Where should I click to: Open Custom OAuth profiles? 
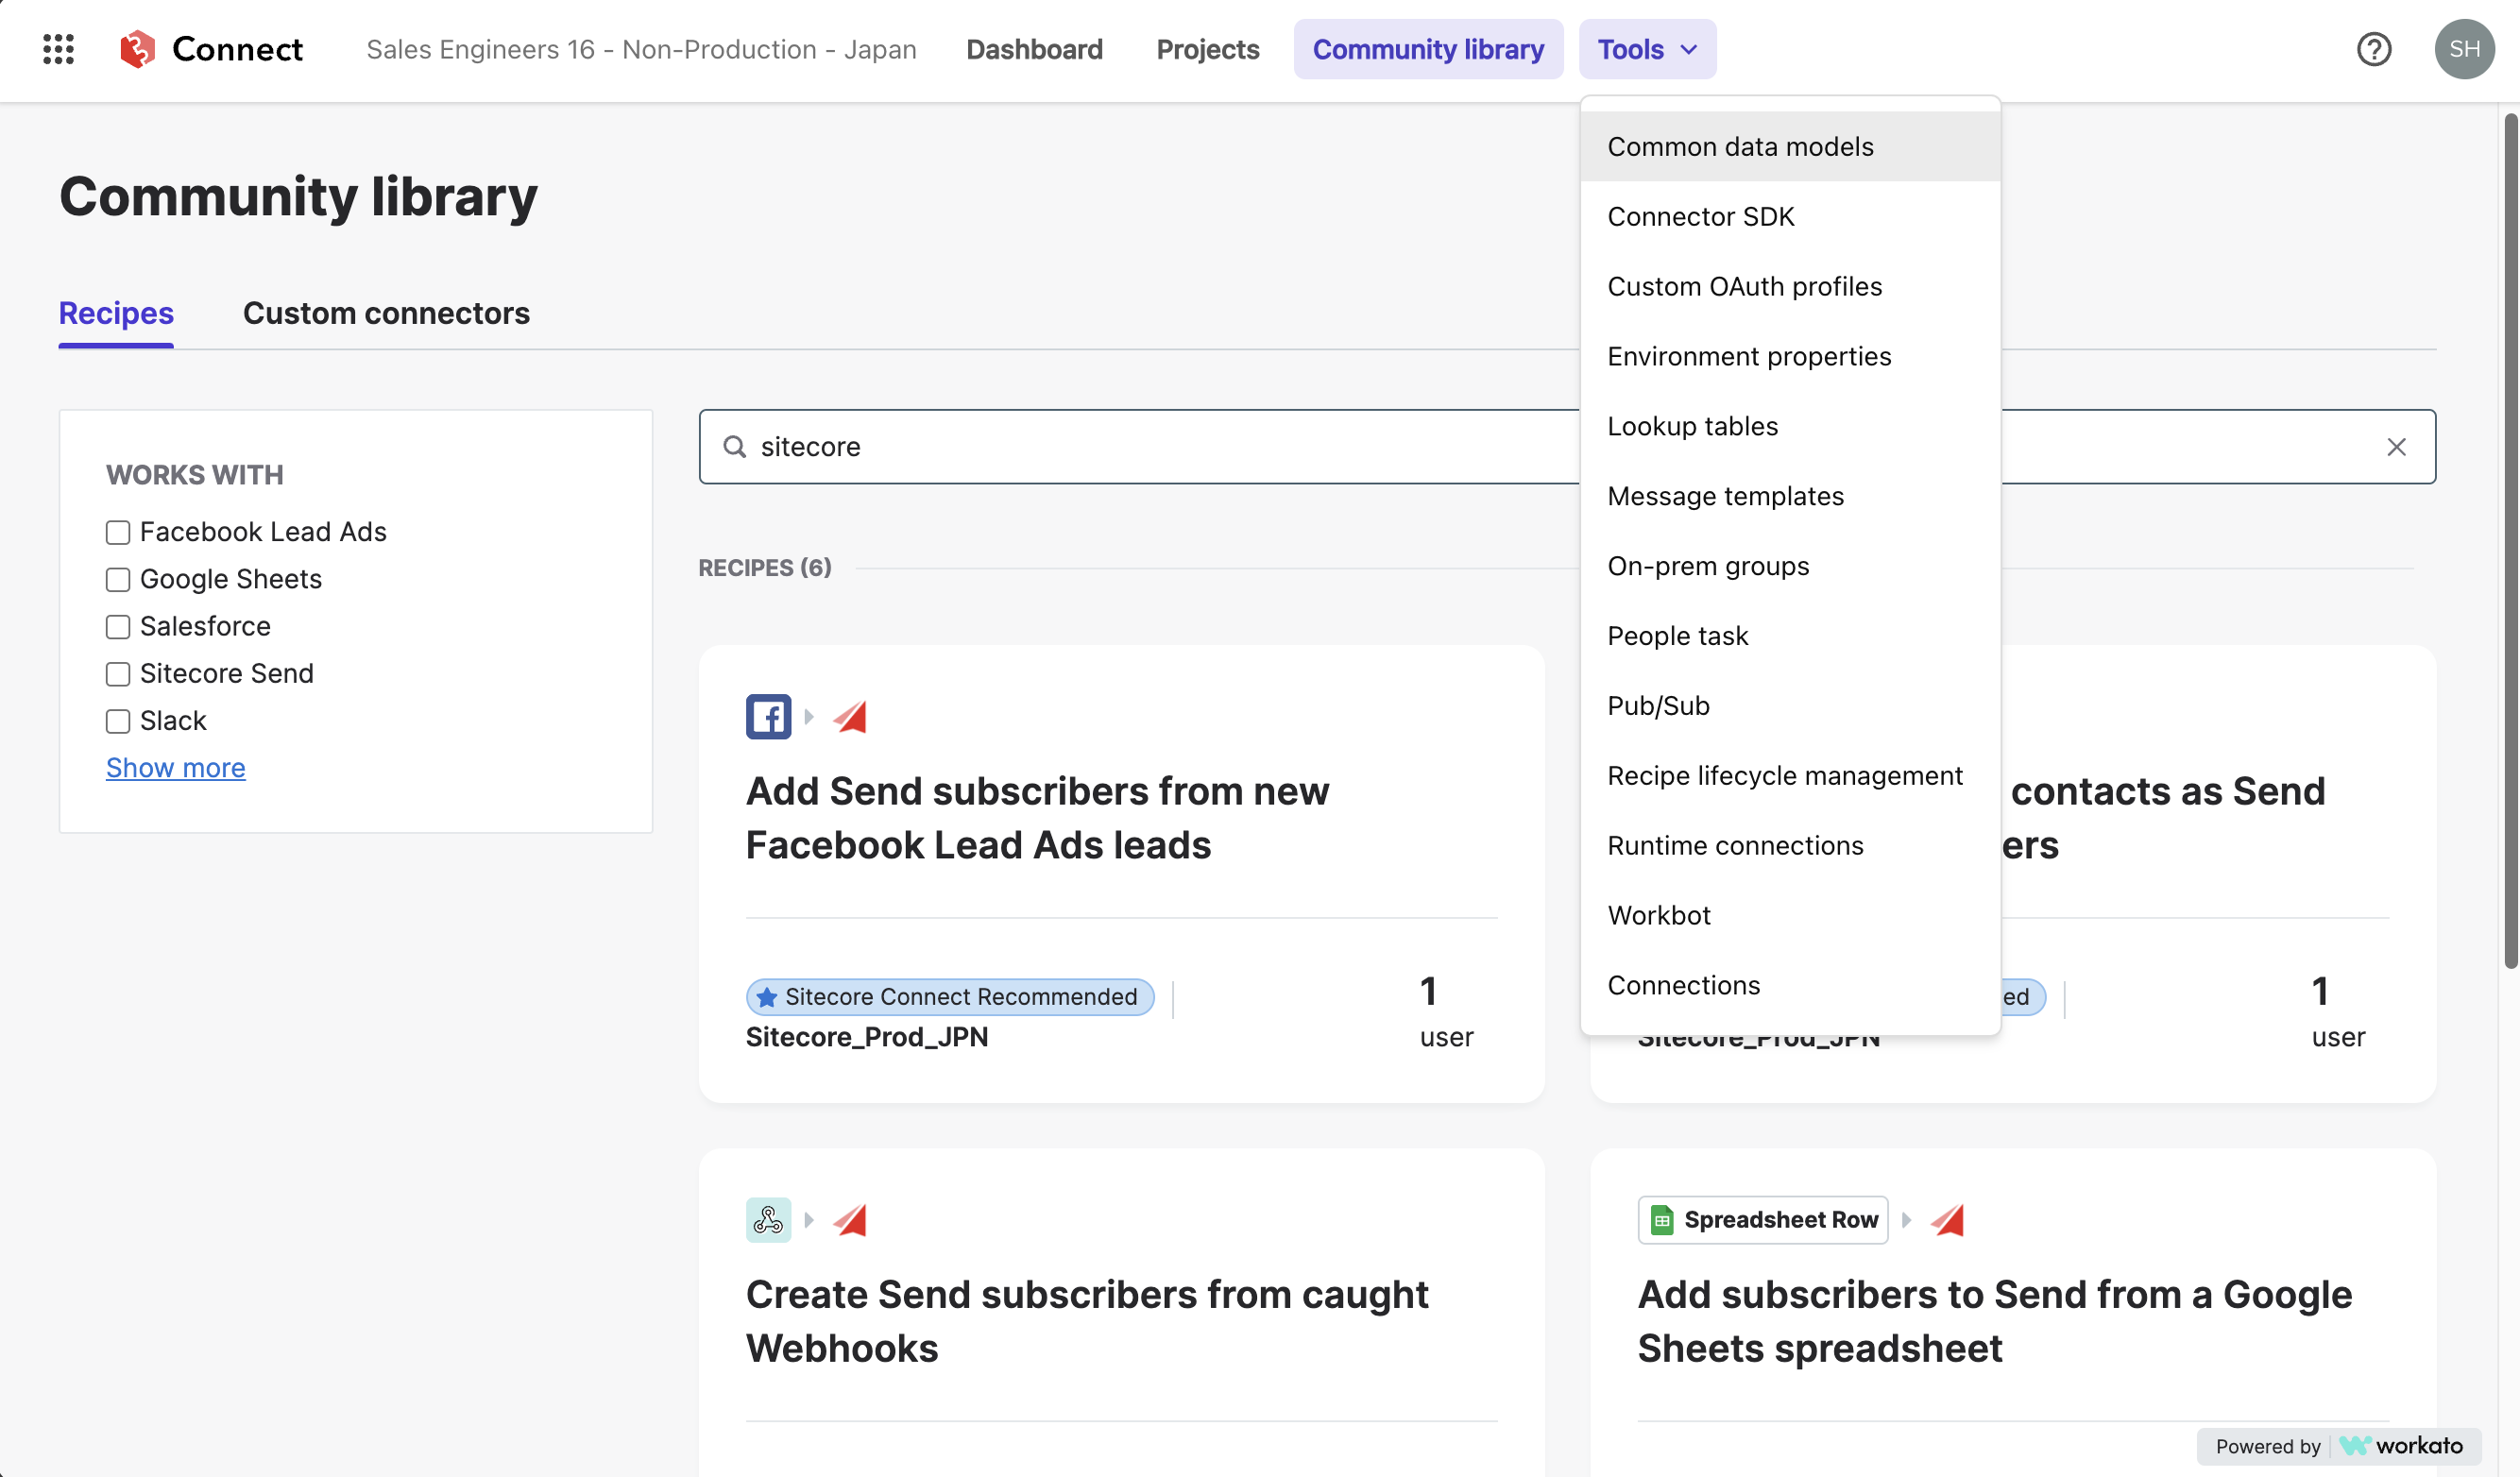[x=1789, y=287]
